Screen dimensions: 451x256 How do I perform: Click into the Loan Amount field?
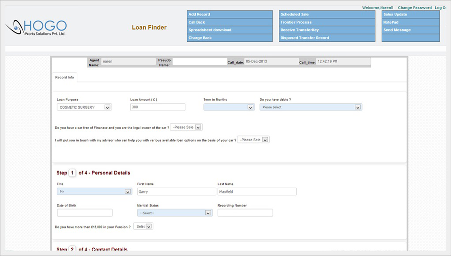158,107
